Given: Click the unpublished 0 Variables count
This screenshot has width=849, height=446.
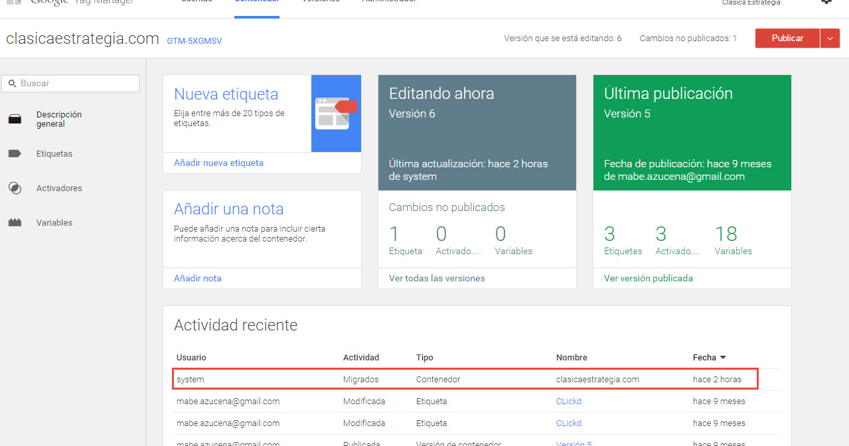Looking at the screenshot, I should (x=514, y=240).
